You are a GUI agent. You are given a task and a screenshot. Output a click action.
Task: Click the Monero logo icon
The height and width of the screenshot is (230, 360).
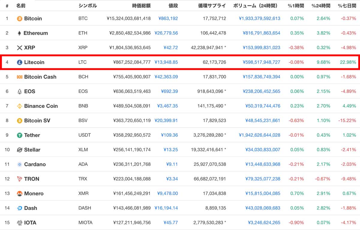[19, 194]
